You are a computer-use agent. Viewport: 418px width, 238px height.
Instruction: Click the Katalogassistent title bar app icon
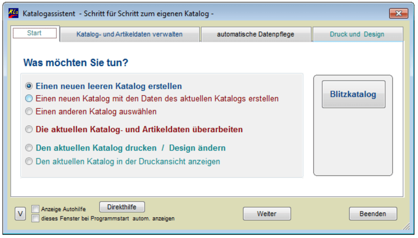(13, 13)
